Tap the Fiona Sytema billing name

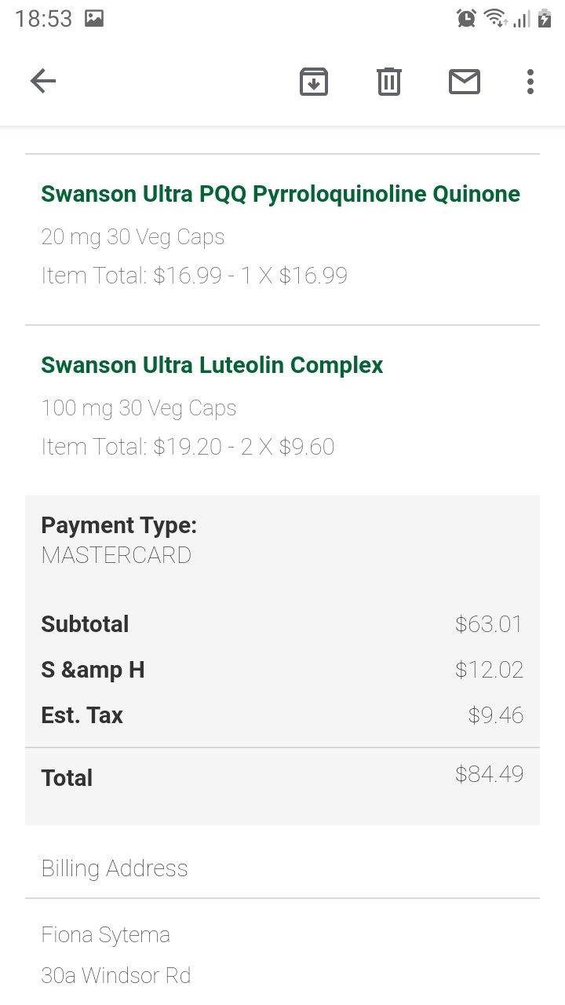point(105,935)
